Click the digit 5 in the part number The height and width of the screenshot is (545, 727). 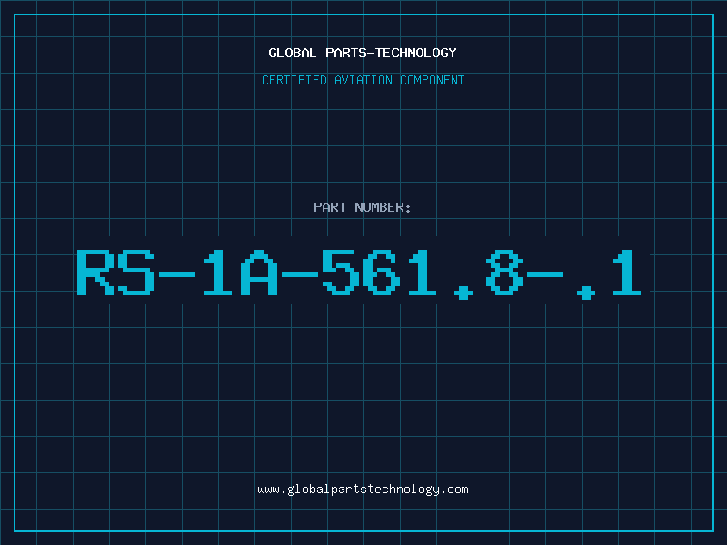pyautogui.click(x=340, y=272)
